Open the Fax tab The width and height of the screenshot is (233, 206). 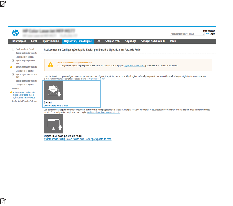tap(98, 41)
